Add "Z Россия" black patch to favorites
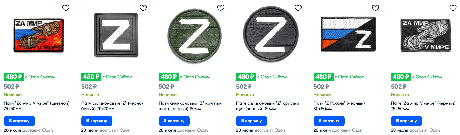 coord(376,8)
